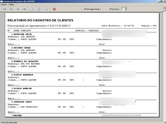Screen dimensions: 166x124
Task: Click the window icon in the title bar
Action: 1,1
